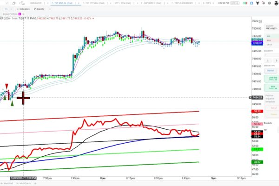Screen dimensions: 279x186
Task: Click the 7454.25 crosshair price label
Action: (x=257, y=98)
